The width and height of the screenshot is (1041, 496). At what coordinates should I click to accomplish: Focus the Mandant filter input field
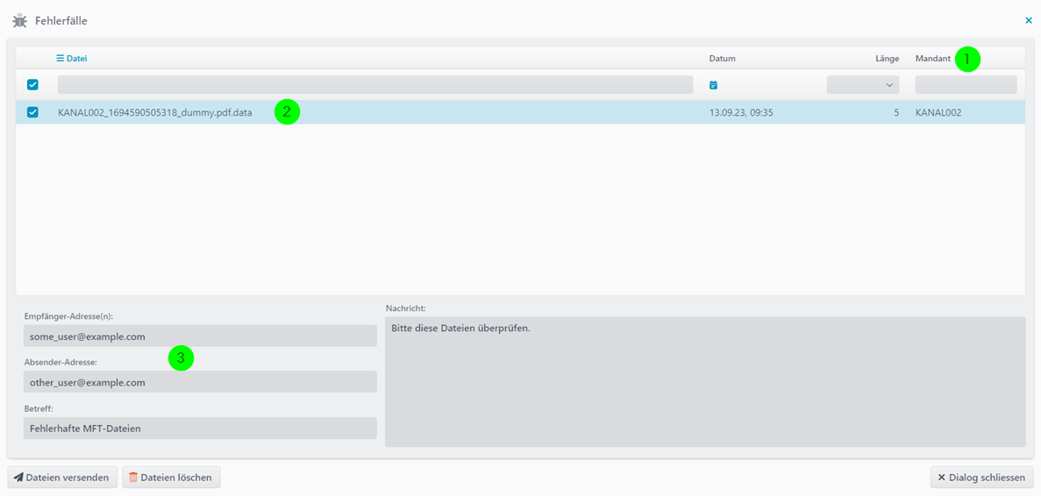click(966, 85)
